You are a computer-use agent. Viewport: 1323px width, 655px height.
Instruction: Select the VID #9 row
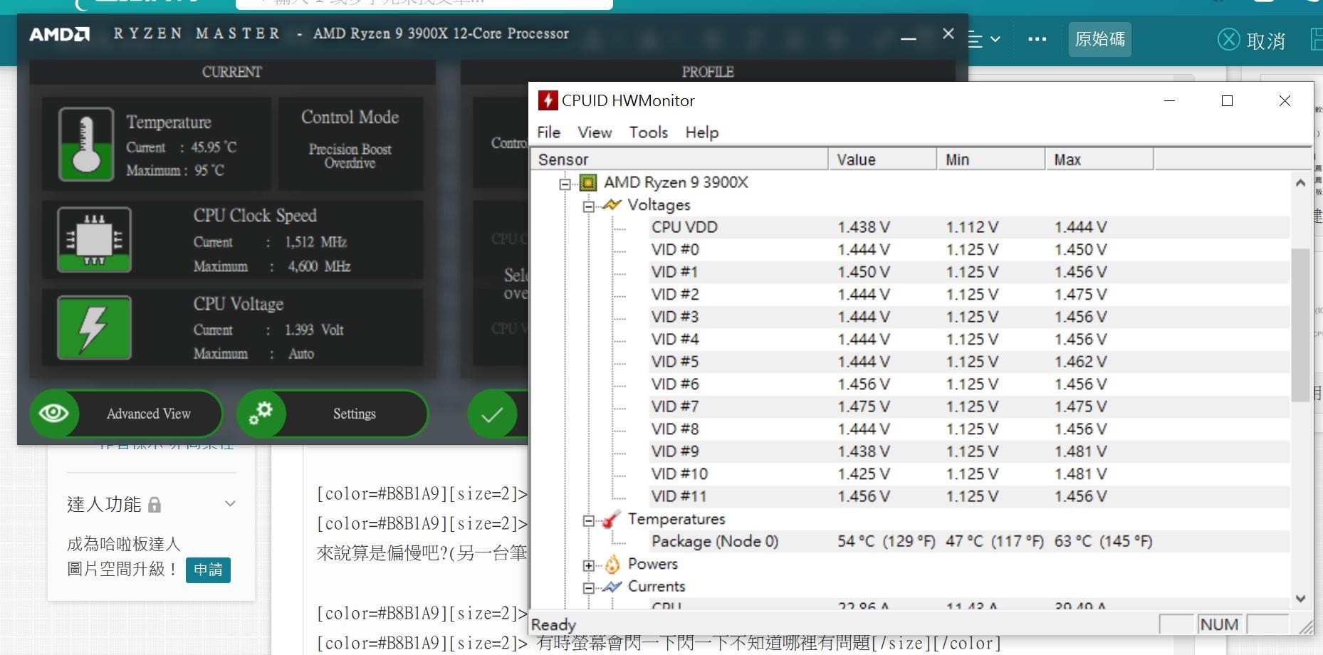point(970,451)
